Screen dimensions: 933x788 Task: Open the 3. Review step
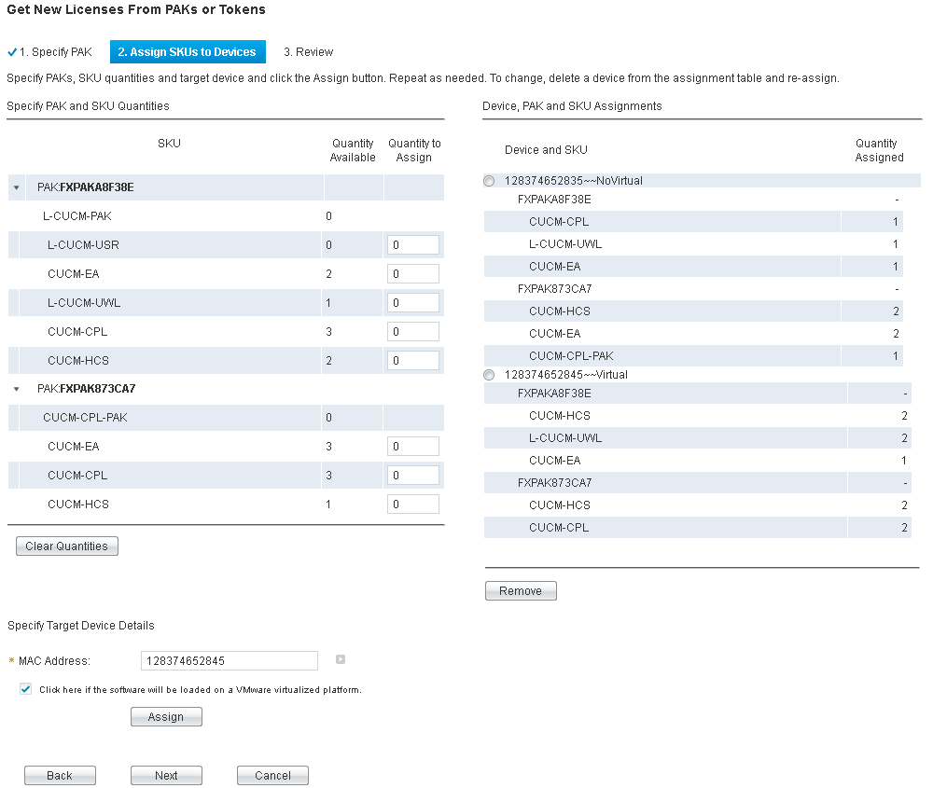(308, 52)
